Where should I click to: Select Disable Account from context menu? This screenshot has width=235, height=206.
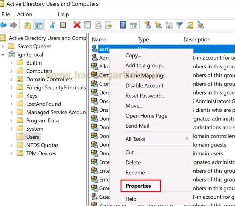(144, 85)
